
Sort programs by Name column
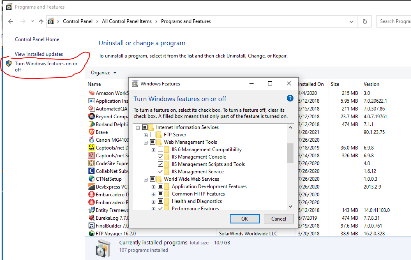click(x=94, y=84)
